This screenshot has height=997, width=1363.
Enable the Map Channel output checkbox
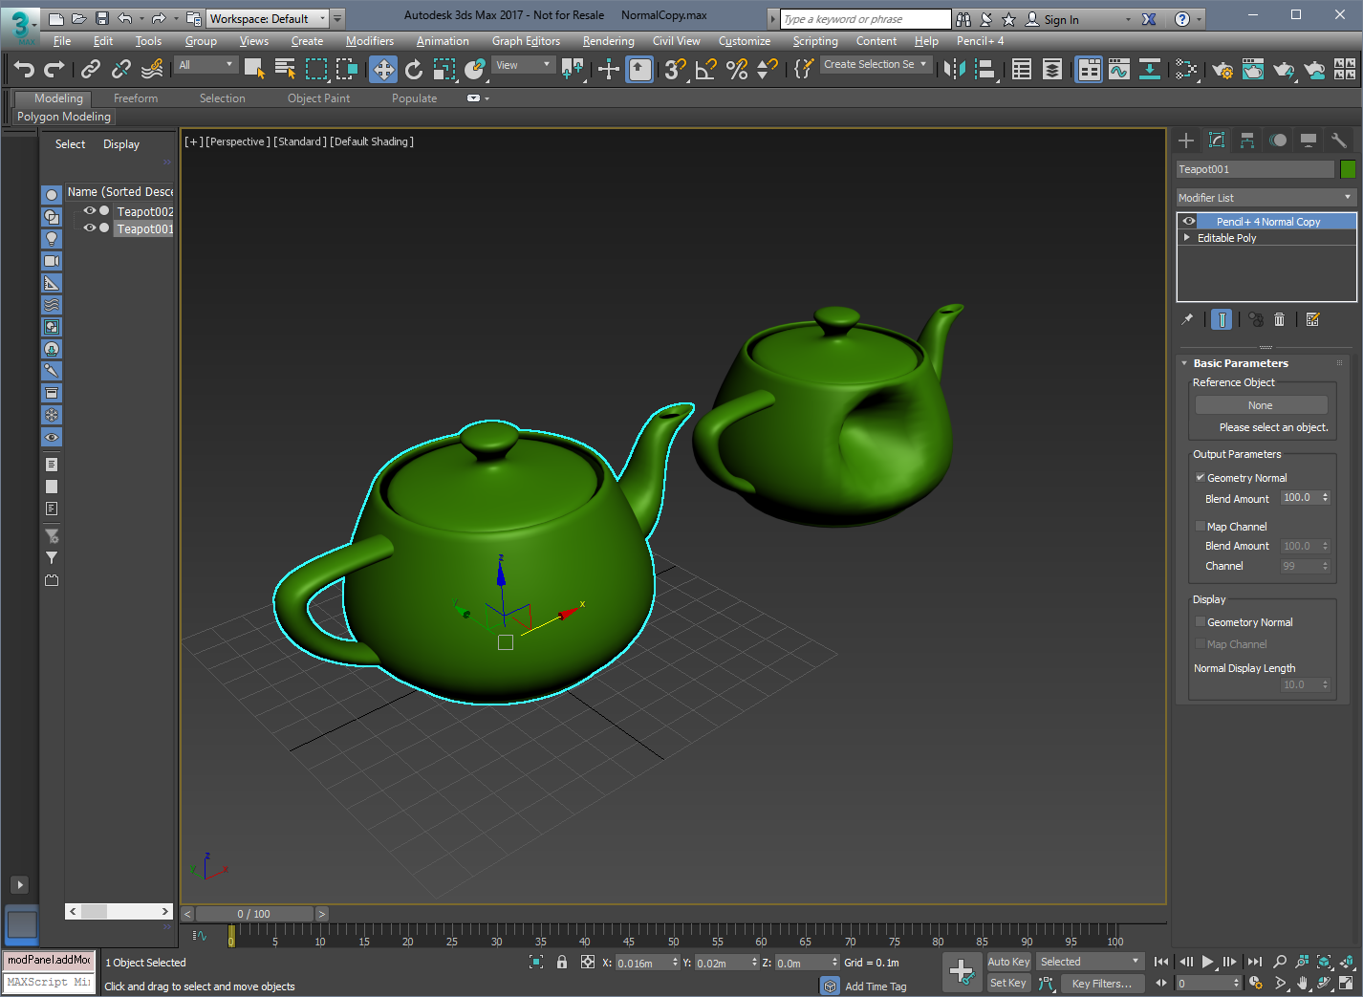pyautogui.click(x=1200, y=526)
